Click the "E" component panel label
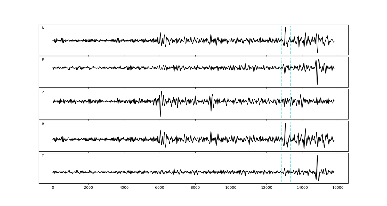This screenshot has height=206, width=387. [x=43, y=60]
